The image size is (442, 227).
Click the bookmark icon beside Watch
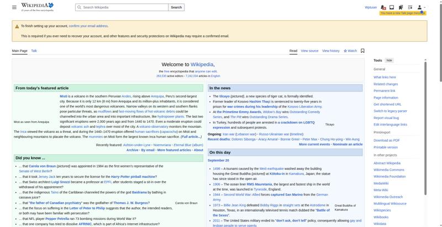coord(362,51)
